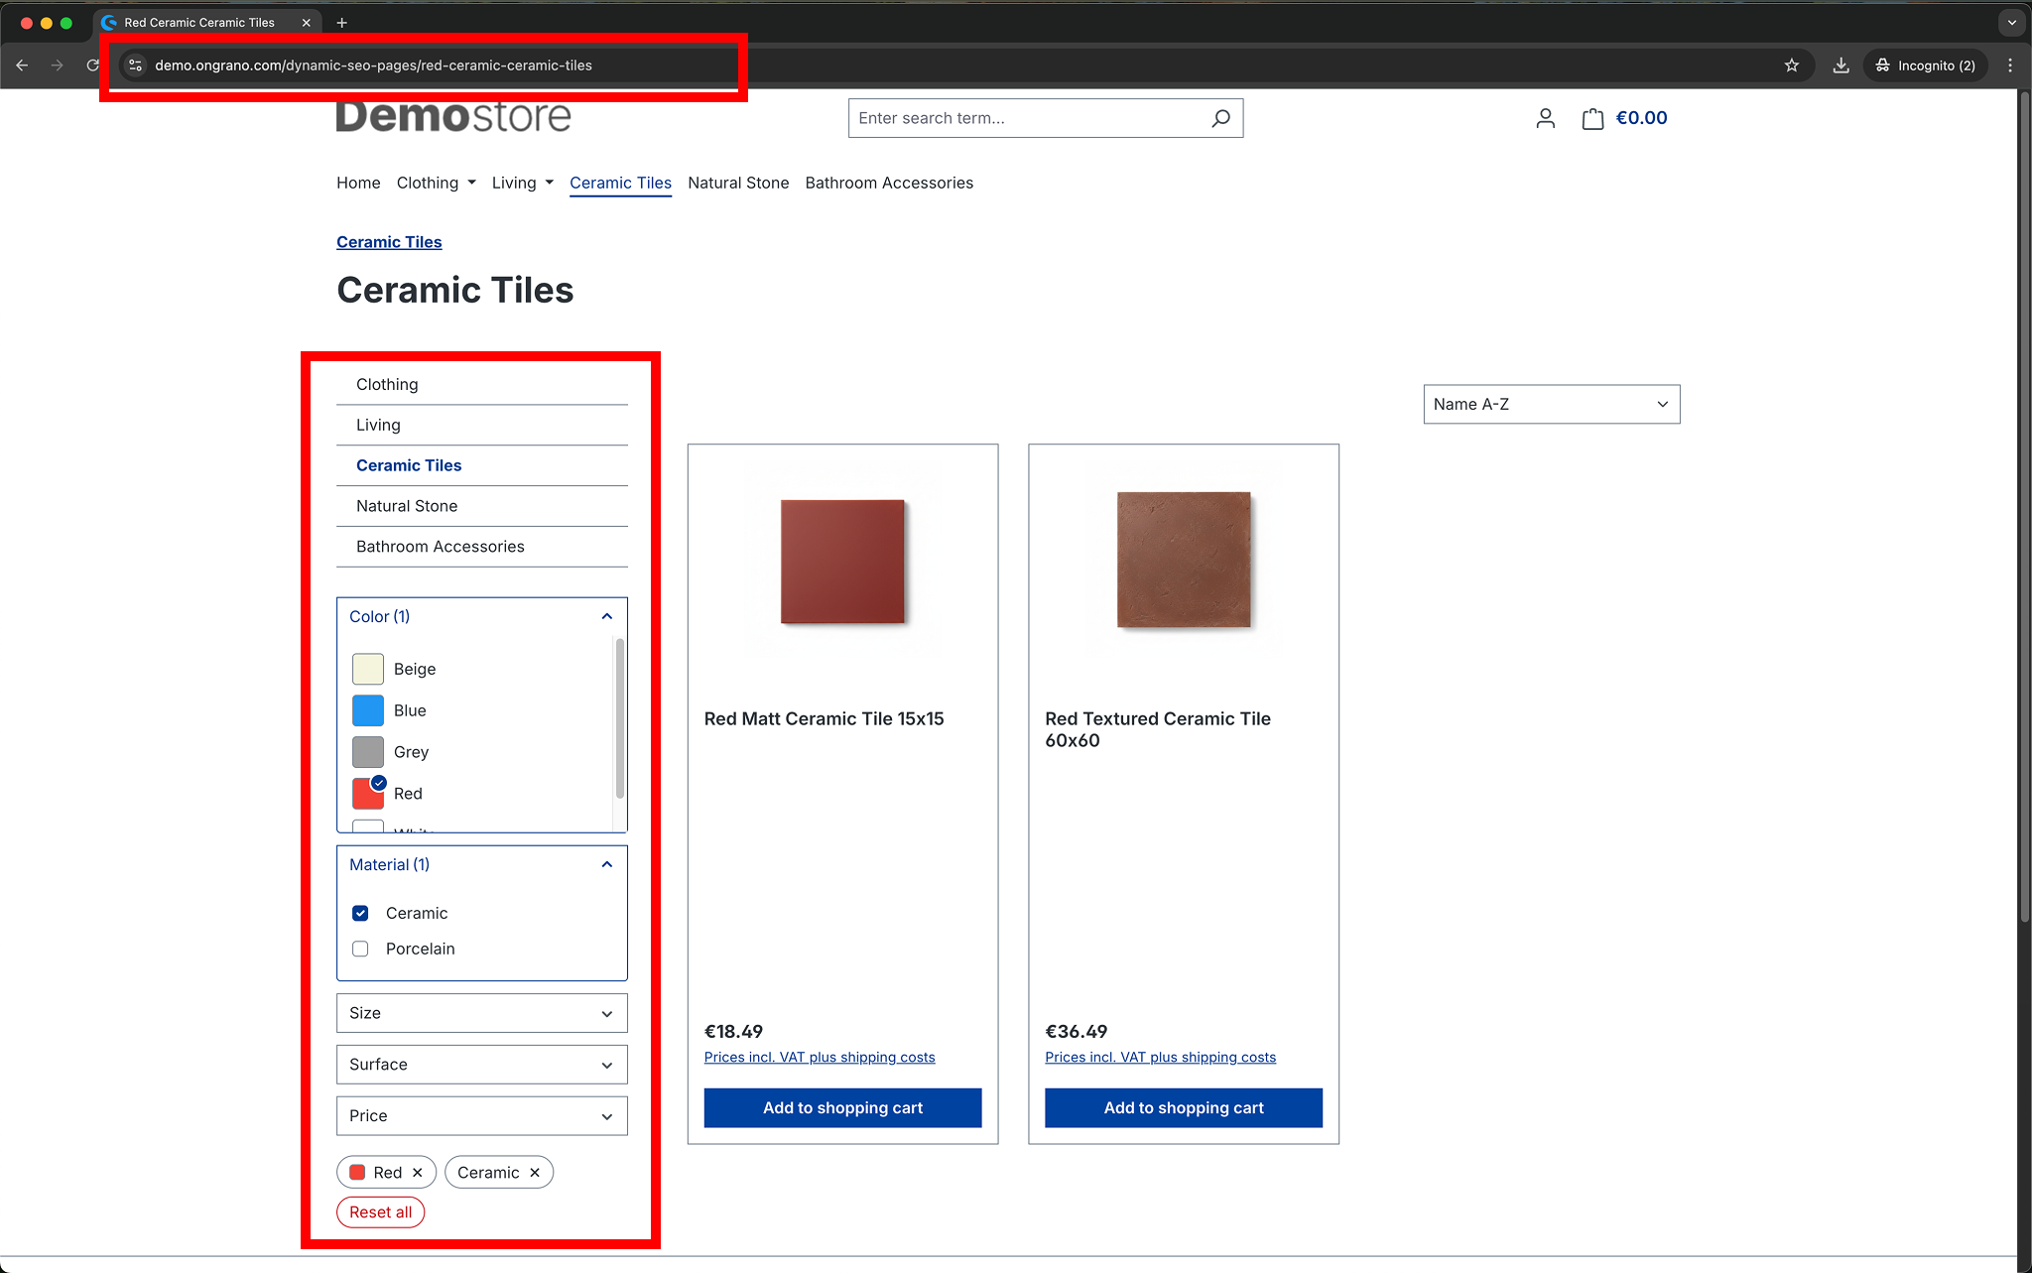Open the browser downloads icon

[x=1841, y=65]
